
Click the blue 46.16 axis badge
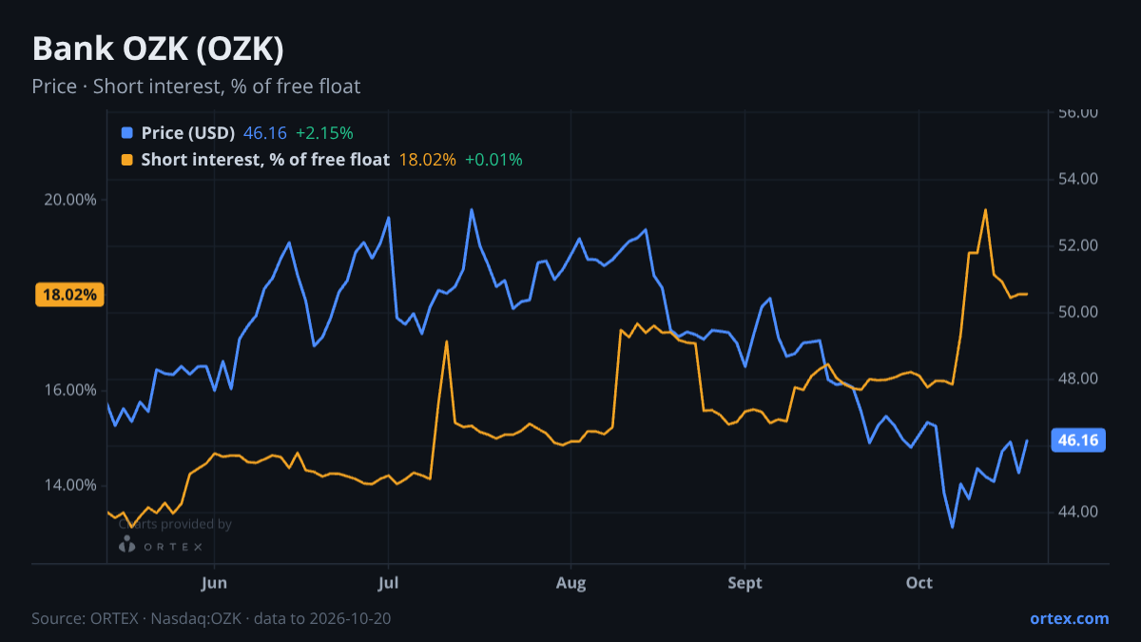(1078, 440)
